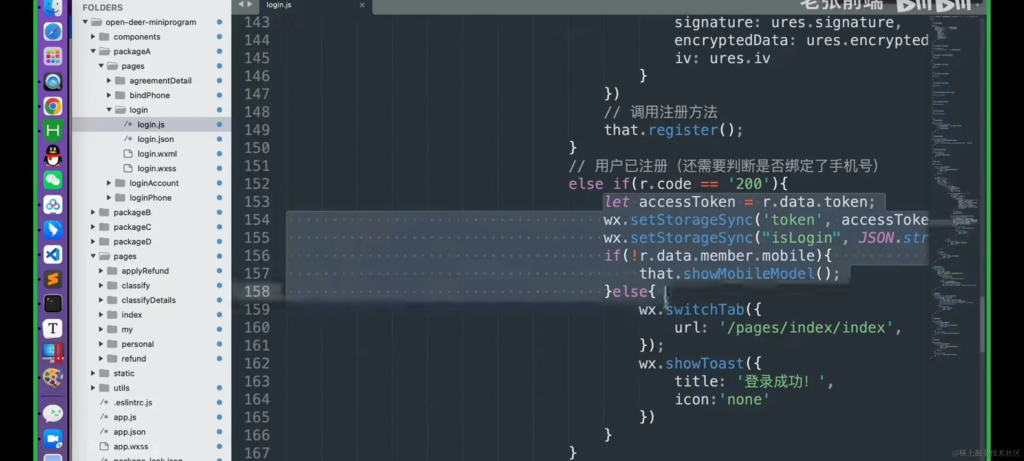Open app.json file in sidebar
1024x461 pixels.
(129, 432)
